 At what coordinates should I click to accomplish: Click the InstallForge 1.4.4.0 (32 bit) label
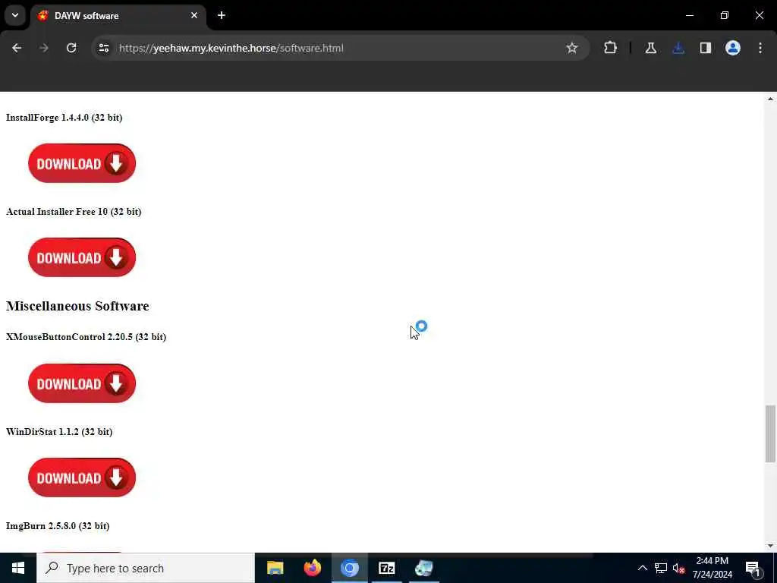(x=64, y=118)
